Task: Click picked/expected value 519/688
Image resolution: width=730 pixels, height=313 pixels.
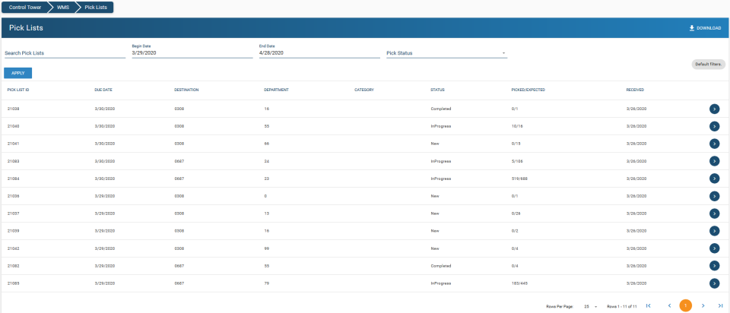Action: click(519, 179)
